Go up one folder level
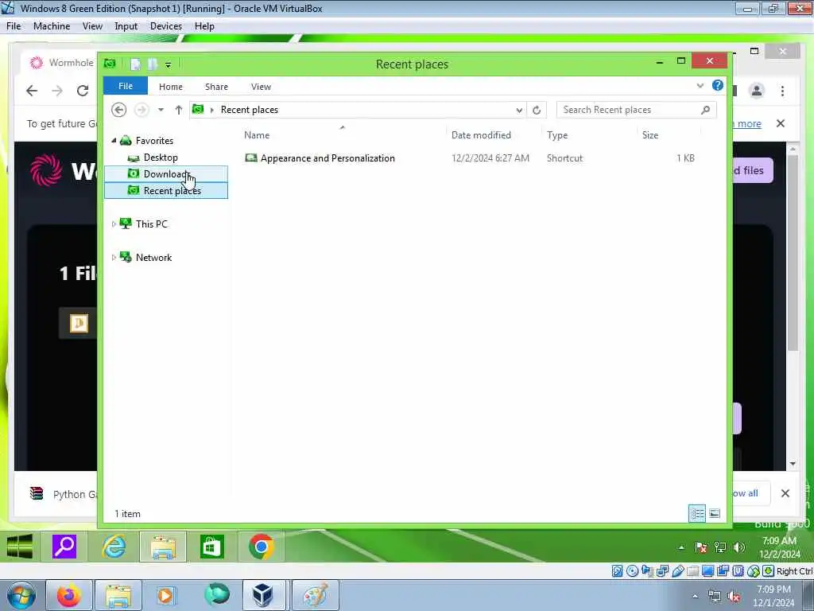Image resolution: width=814 pixels, height=611 pixels. [x=179, y=110]
